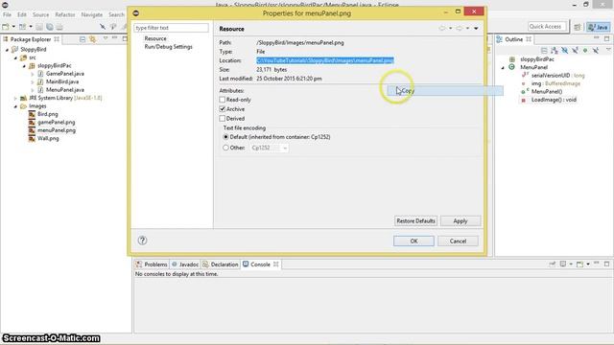
Task: Collapse MenuPanel class in Outline
Action: tap(503, 68)
